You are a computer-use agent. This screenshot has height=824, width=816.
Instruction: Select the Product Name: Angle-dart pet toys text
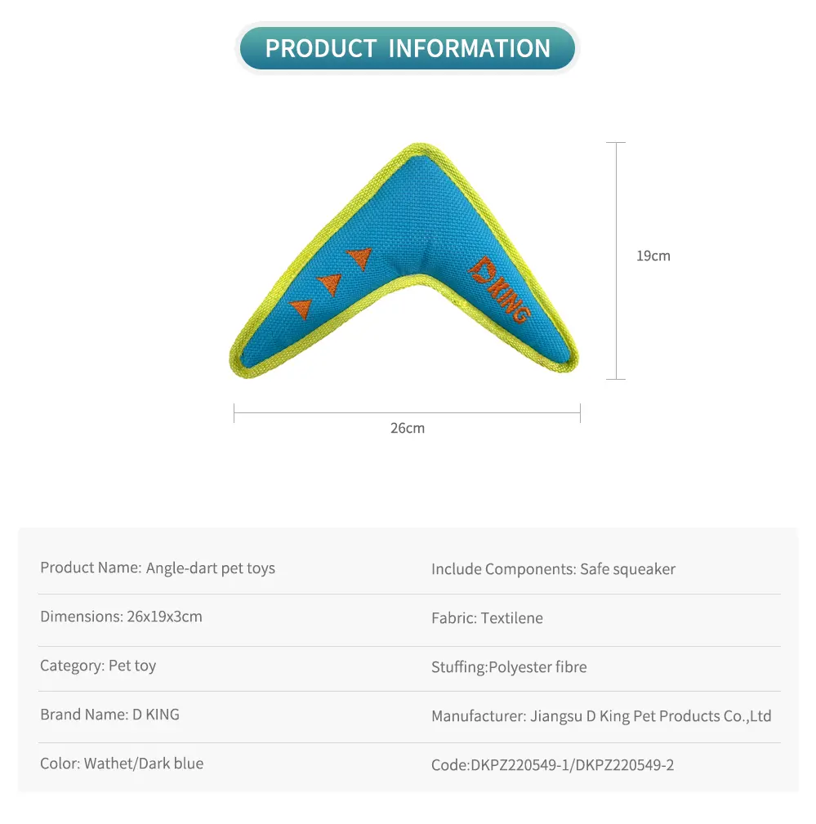point(158,568)
